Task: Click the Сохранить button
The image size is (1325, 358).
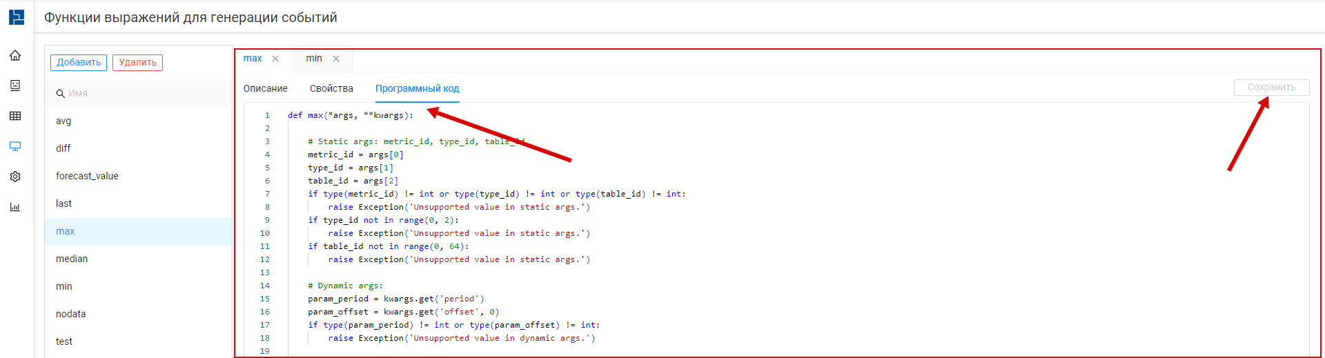Action: [1271, 88]
